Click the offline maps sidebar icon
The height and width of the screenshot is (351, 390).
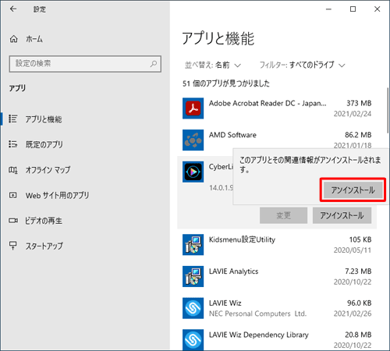pos(12,170)
